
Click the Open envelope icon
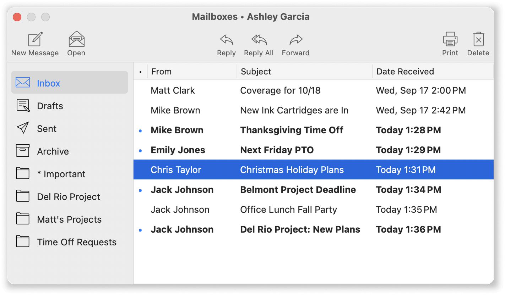(x=76, y=39)
